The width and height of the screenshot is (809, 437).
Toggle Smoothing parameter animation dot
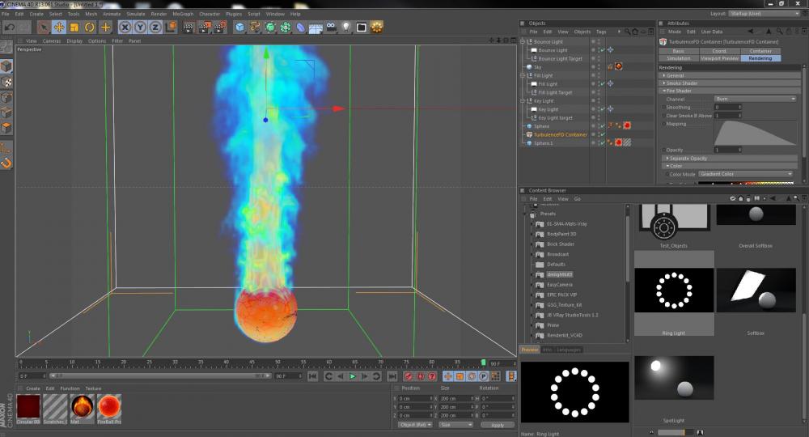point(663,108)
